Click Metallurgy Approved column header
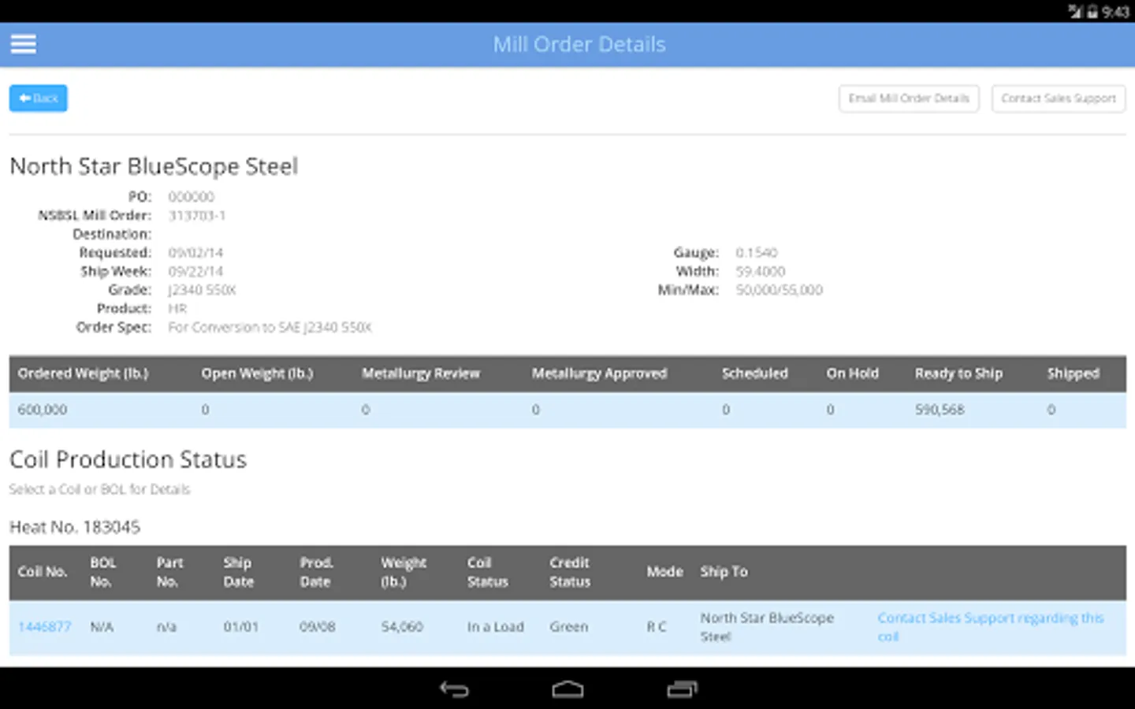Screen dimensions: 1135x709 point(599,373)
